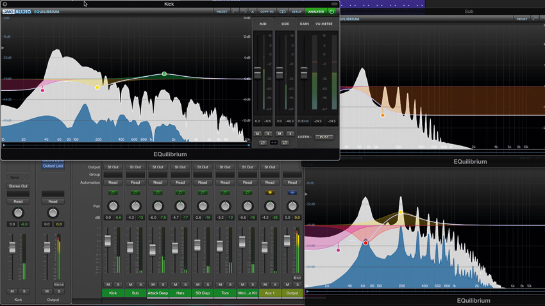
Task: Open SETUP in EQuilibrium toolbar
Action: coord(296,12)
